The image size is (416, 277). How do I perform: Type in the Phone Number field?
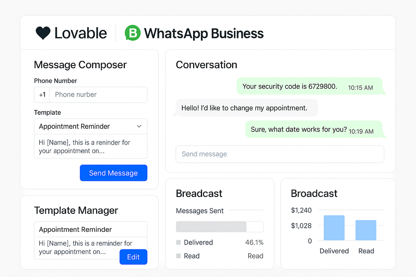[x=98, y=95]
